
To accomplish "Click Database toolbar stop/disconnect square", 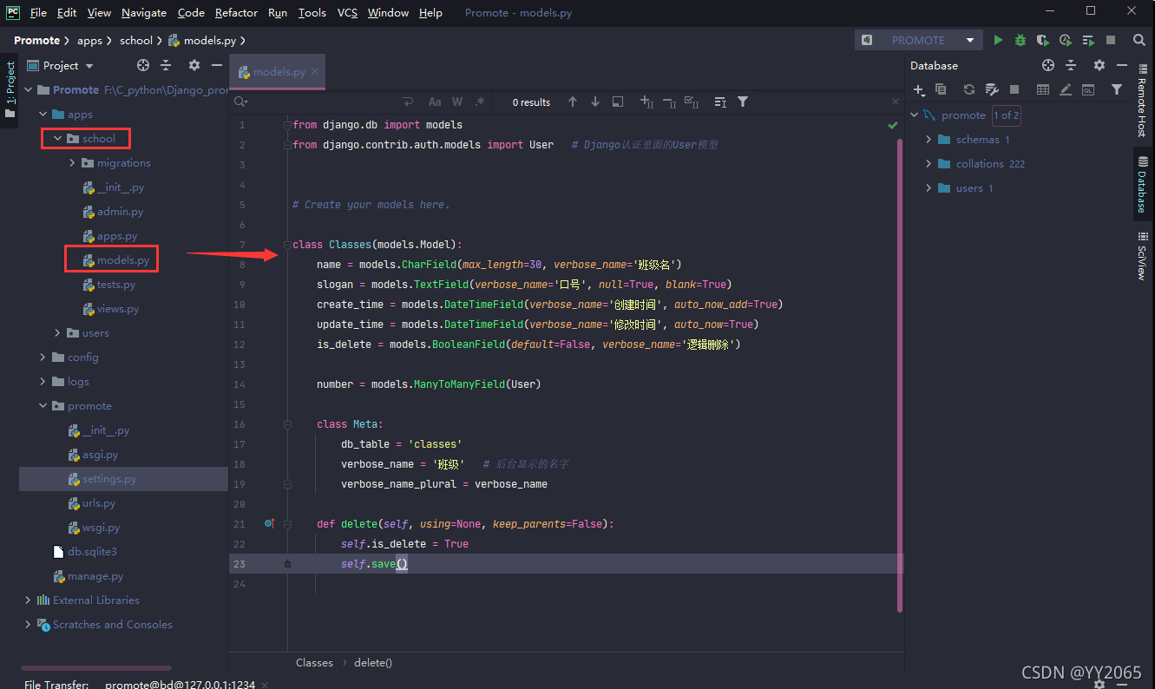I will click(1014, 89).
